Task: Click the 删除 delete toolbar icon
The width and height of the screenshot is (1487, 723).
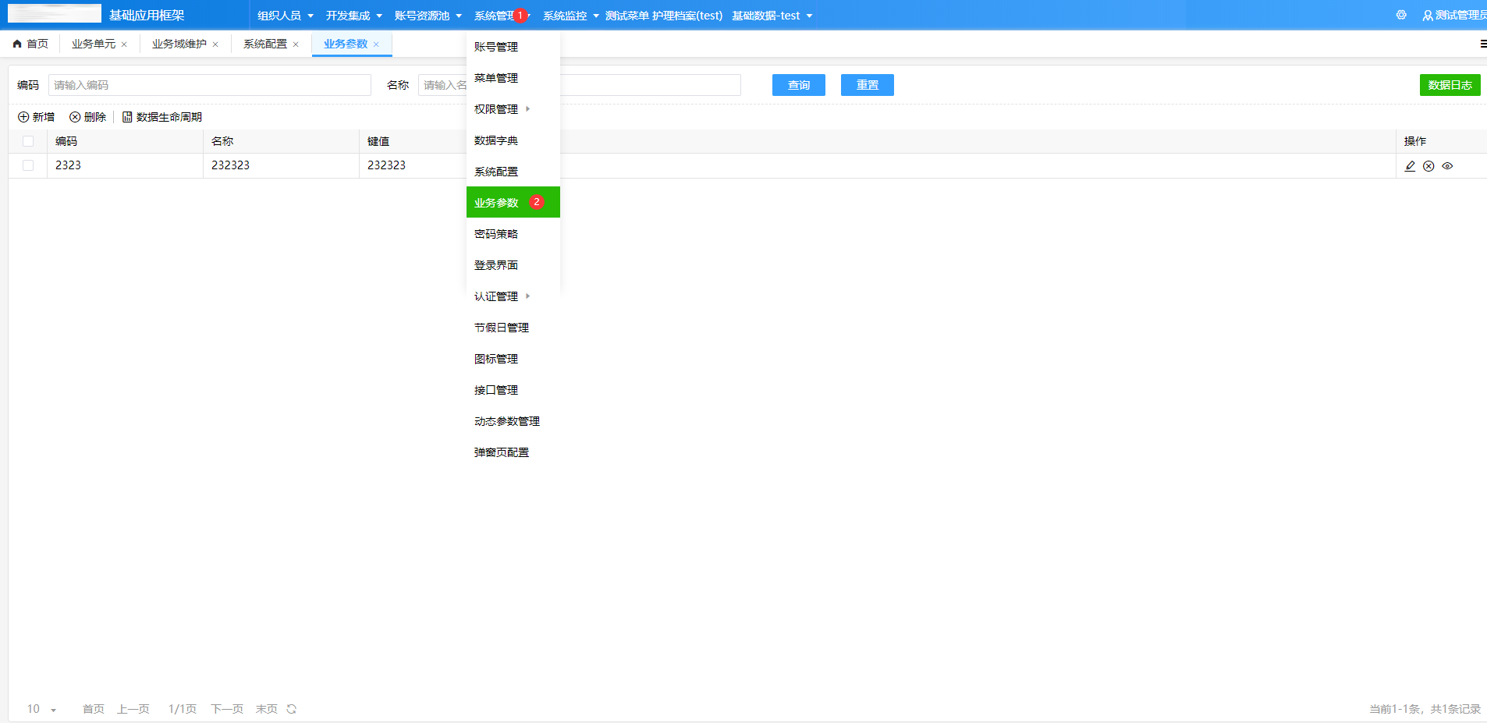Action: (75, 117)
